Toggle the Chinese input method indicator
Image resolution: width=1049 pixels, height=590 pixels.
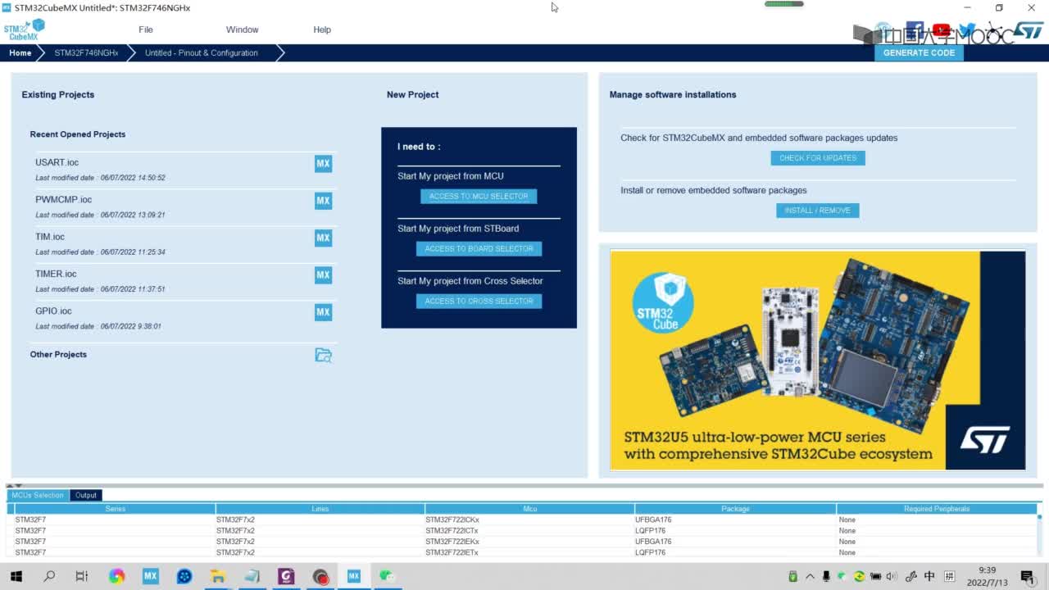click(x=929, y=576)
